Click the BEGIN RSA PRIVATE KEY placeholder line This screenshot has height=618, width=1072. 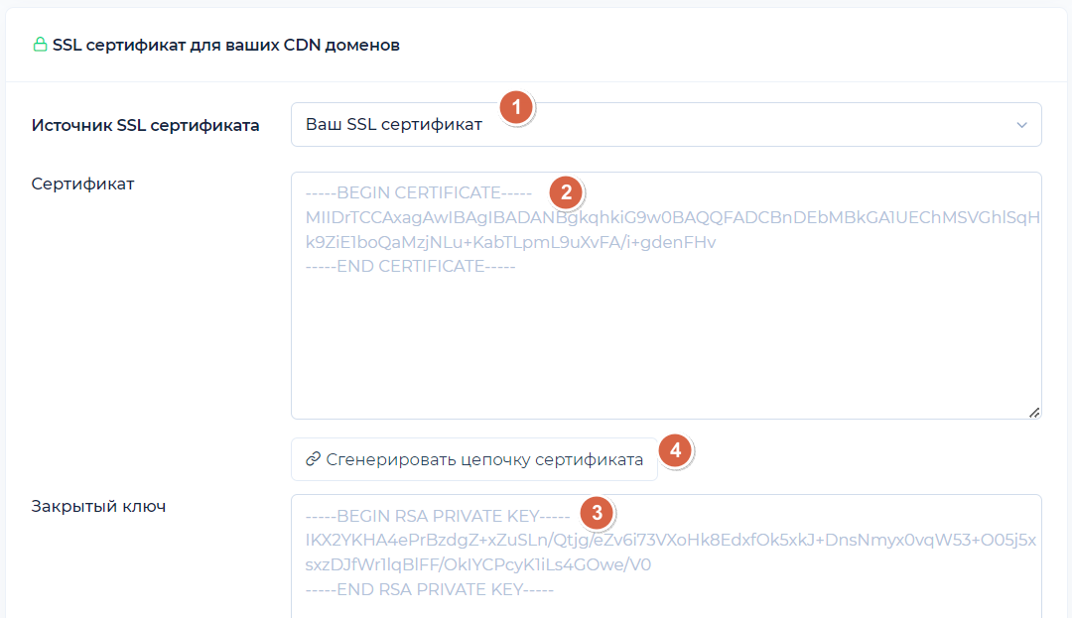(437, 516)
